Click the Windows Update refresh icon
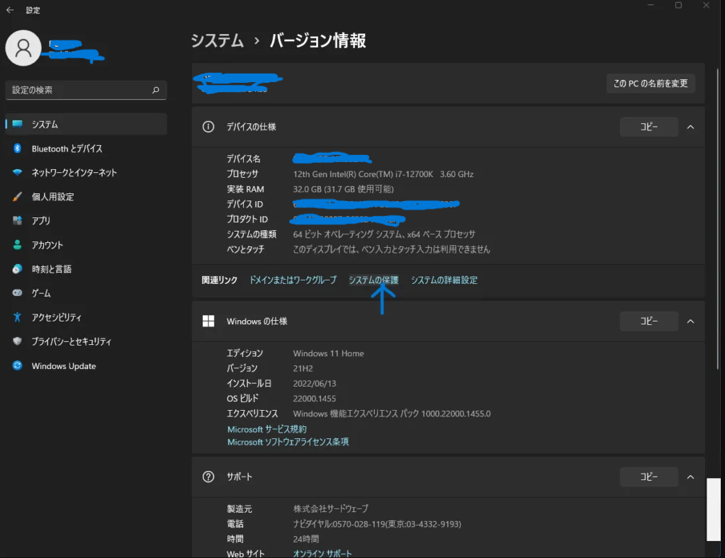This screenshot has width=725, height=558. click(18, 366)
